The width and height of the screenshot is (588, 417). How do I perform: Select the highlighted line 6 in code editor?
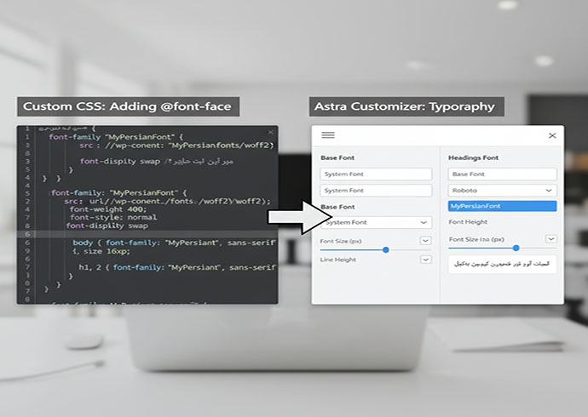[147, 234]
